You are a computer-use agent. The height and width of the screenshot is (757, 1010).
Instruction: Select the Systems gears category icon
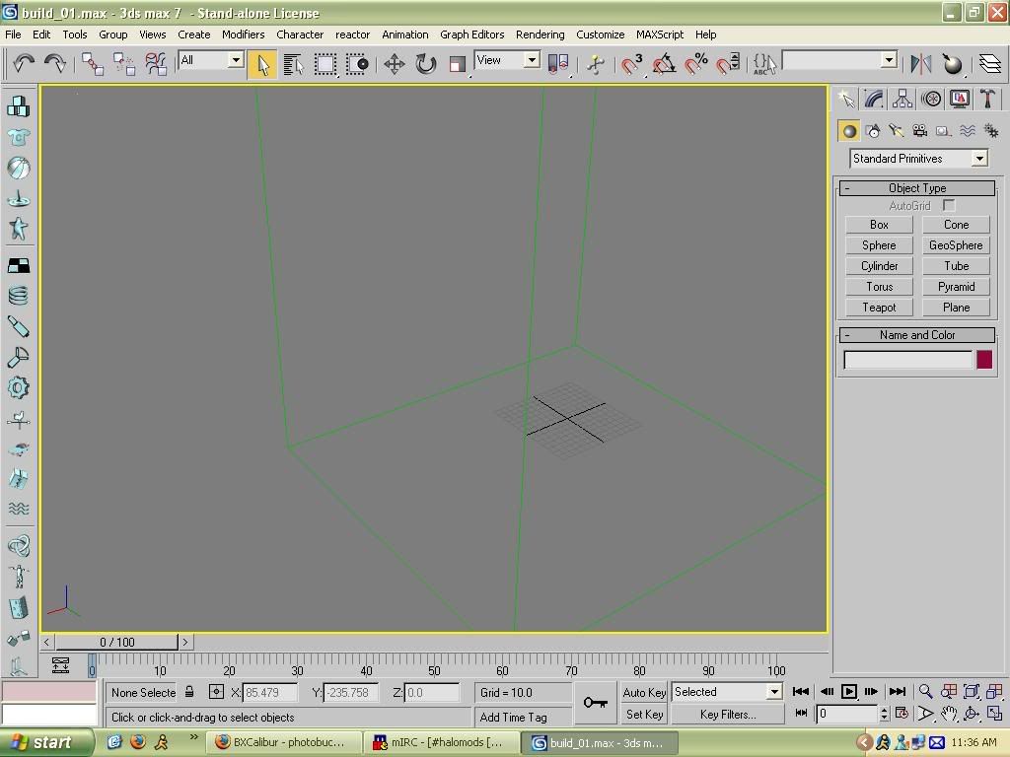click(991, 131)
